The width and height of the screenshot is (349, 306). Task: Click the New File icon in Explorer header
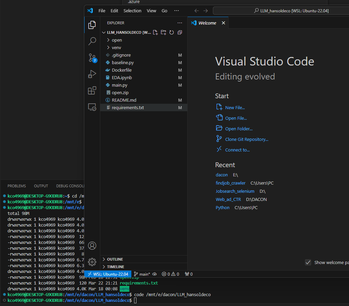click(x=155, y=32)
